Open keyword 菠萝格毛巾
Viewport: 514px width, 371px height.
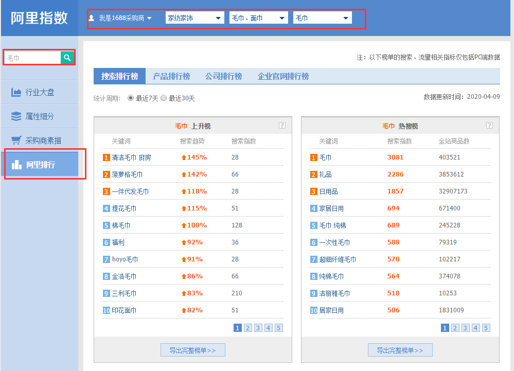click(127, 174)
